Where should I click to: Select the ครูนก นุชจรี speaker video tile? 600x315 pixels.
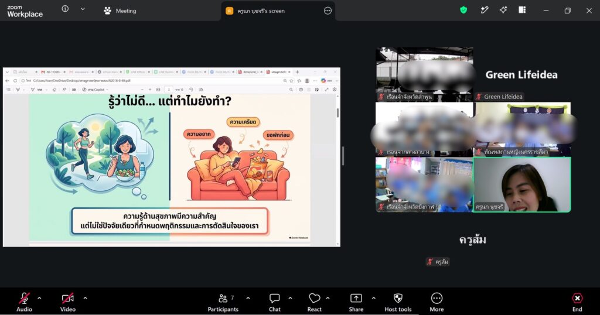click(522, 184)
